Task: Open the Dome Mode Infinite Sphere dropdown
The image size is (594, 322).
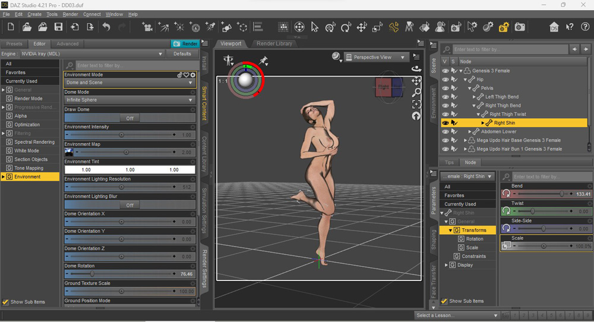Action: [x=129, y=100]
